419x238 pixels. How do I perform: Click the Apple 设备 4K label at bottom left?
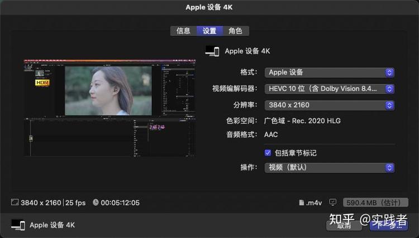[53, 225]
